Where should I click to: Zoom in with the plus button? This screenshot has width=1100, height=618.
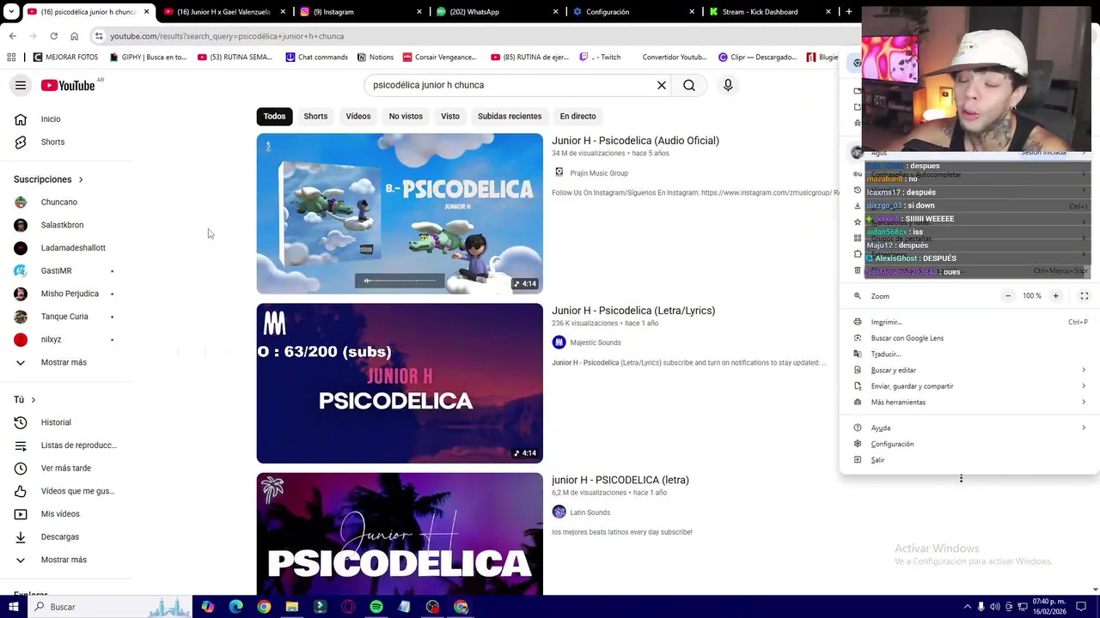coord(1055,296)
